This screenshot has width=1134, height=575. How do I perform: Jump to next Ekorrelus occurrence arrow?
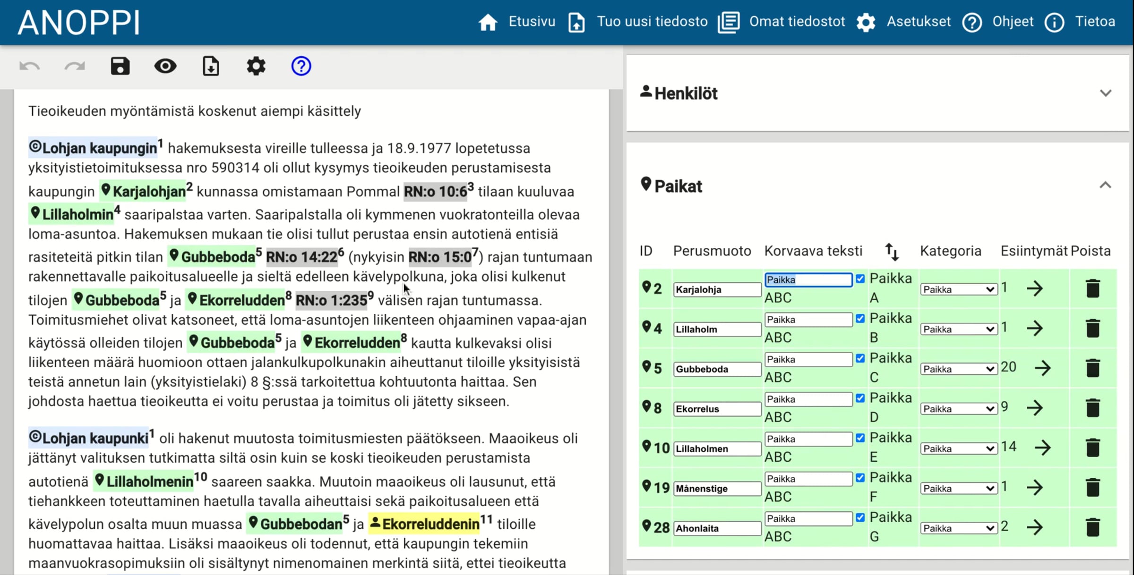(x=1035, y=407)
